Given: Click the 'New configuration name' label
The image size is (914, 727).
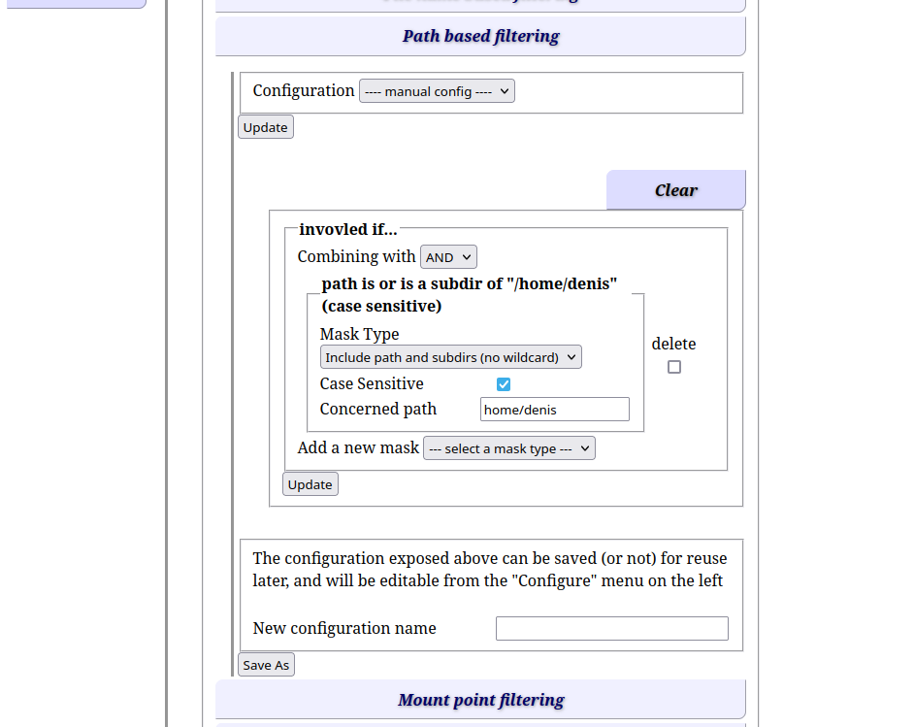Looking at the screenshot, I should coord(343,628).
